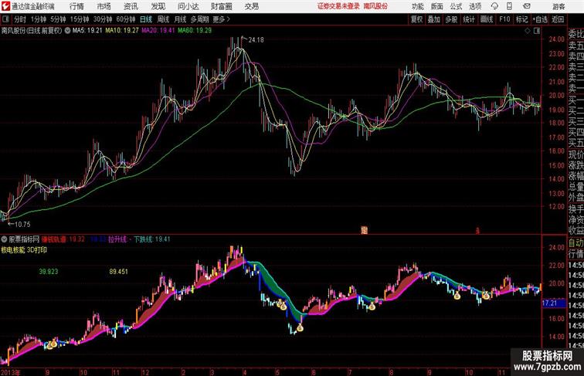This screenshot has width=584, height=376.
Task: Open the dropdown circle before 股票指标网 indicator
Action: click(4, 239)
